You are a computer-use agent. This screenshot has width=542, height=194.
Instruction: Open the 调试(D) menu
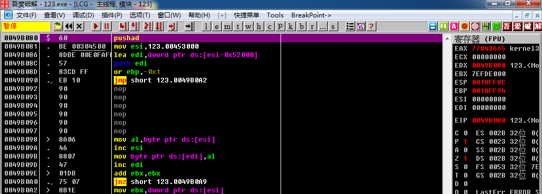coord(83,15)
